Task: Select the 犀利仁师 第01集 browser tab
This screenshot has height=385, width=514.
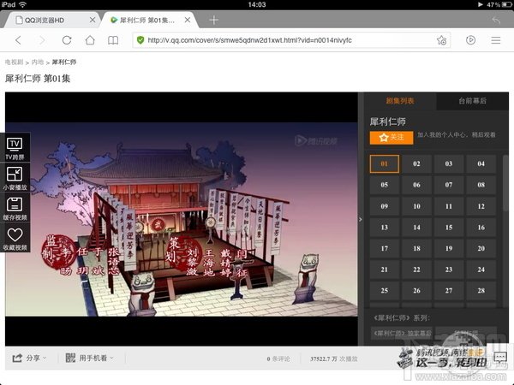Action: point(151,20)
